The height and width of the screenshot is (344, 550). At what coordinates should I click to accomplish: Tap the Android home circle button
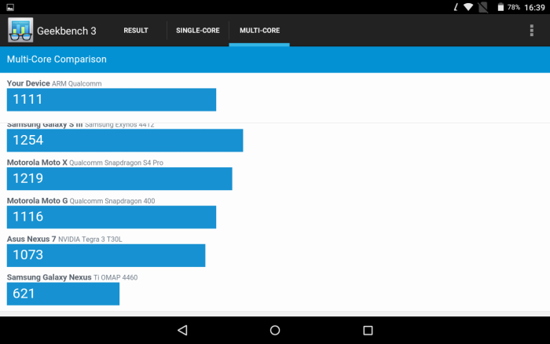click(275, 330)
